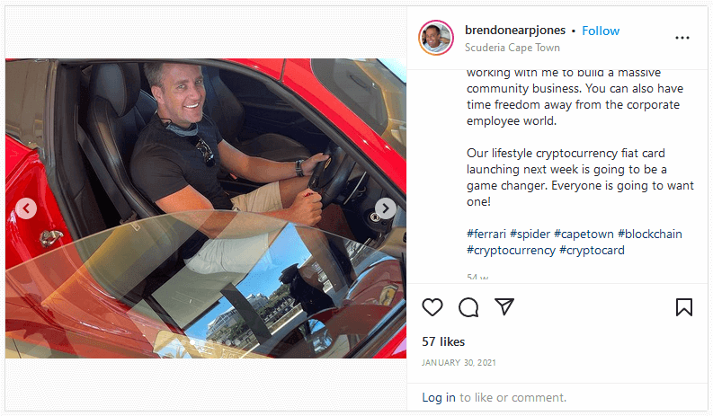Open the #spider hashtag

(530, 234)
